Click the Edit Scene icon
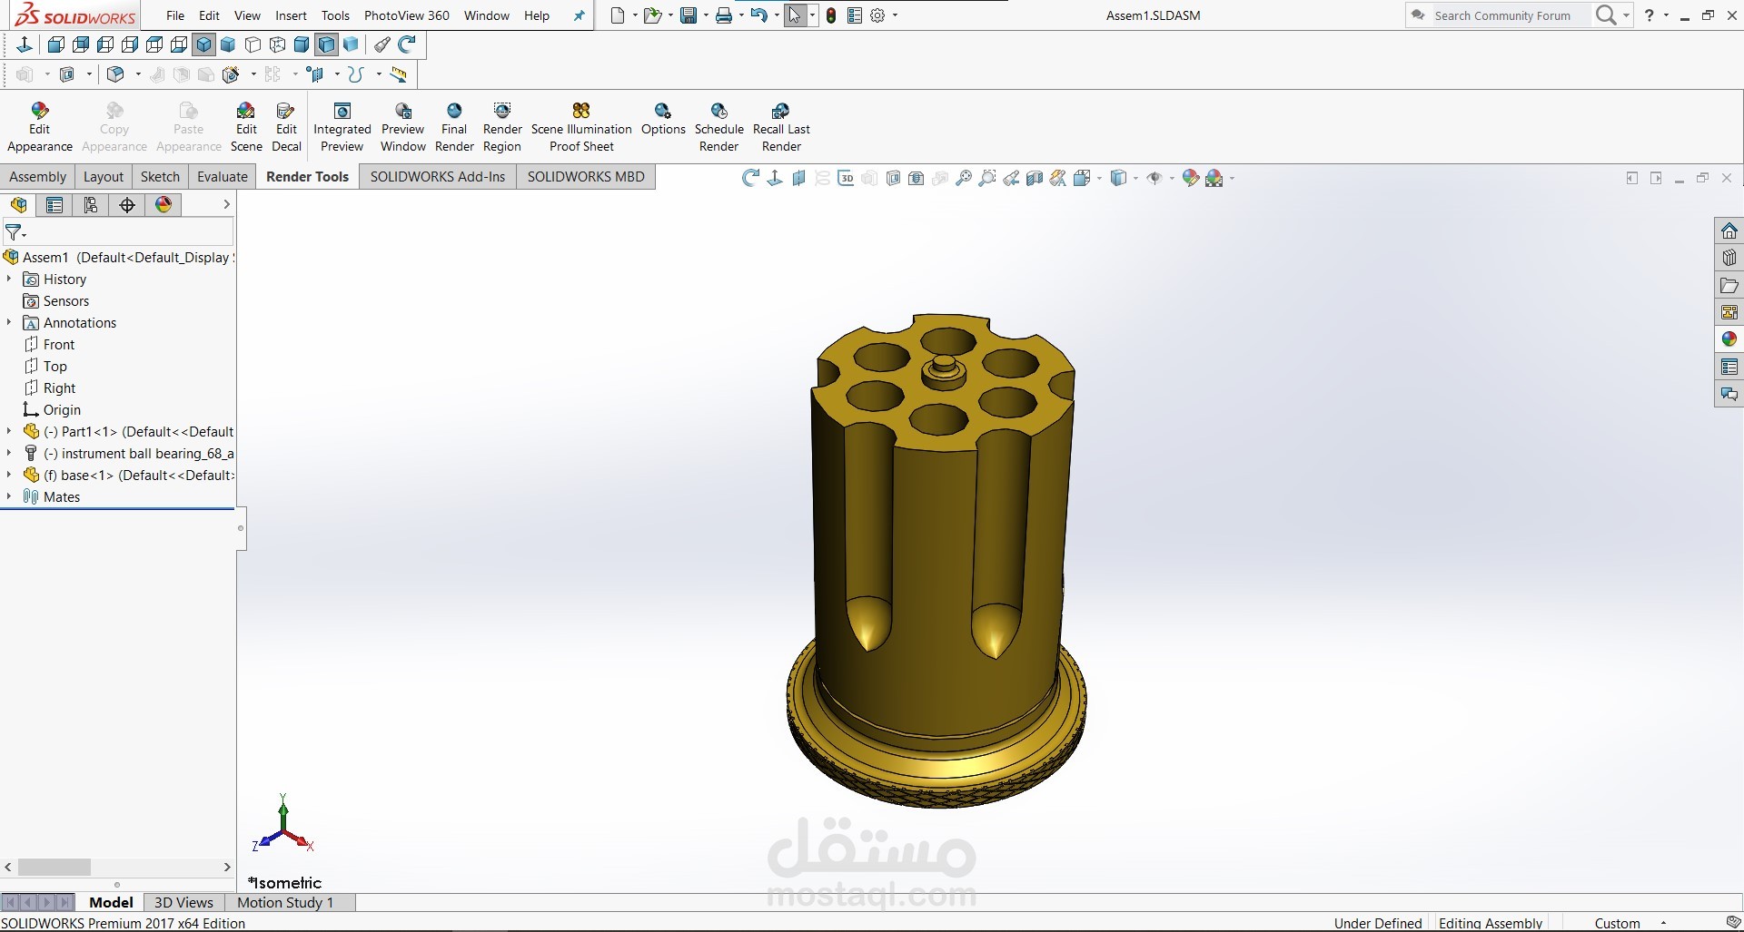1744x932 pixels. [x=246, y=126]
